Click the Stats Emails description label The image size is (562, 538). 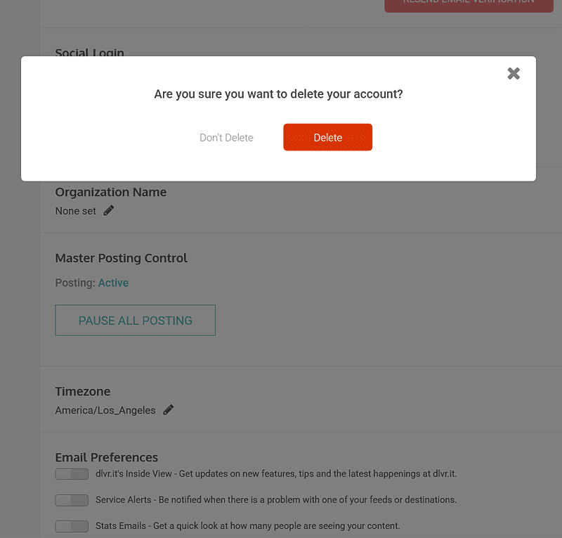[247, 526]
